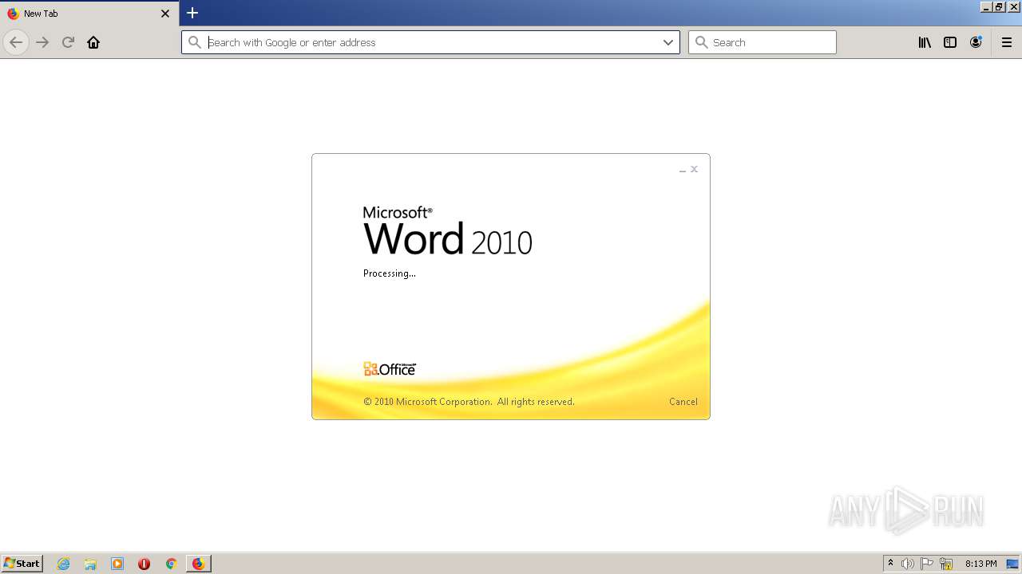
Task: Minimize the Firefox window
Action: (x=986, y=6)
